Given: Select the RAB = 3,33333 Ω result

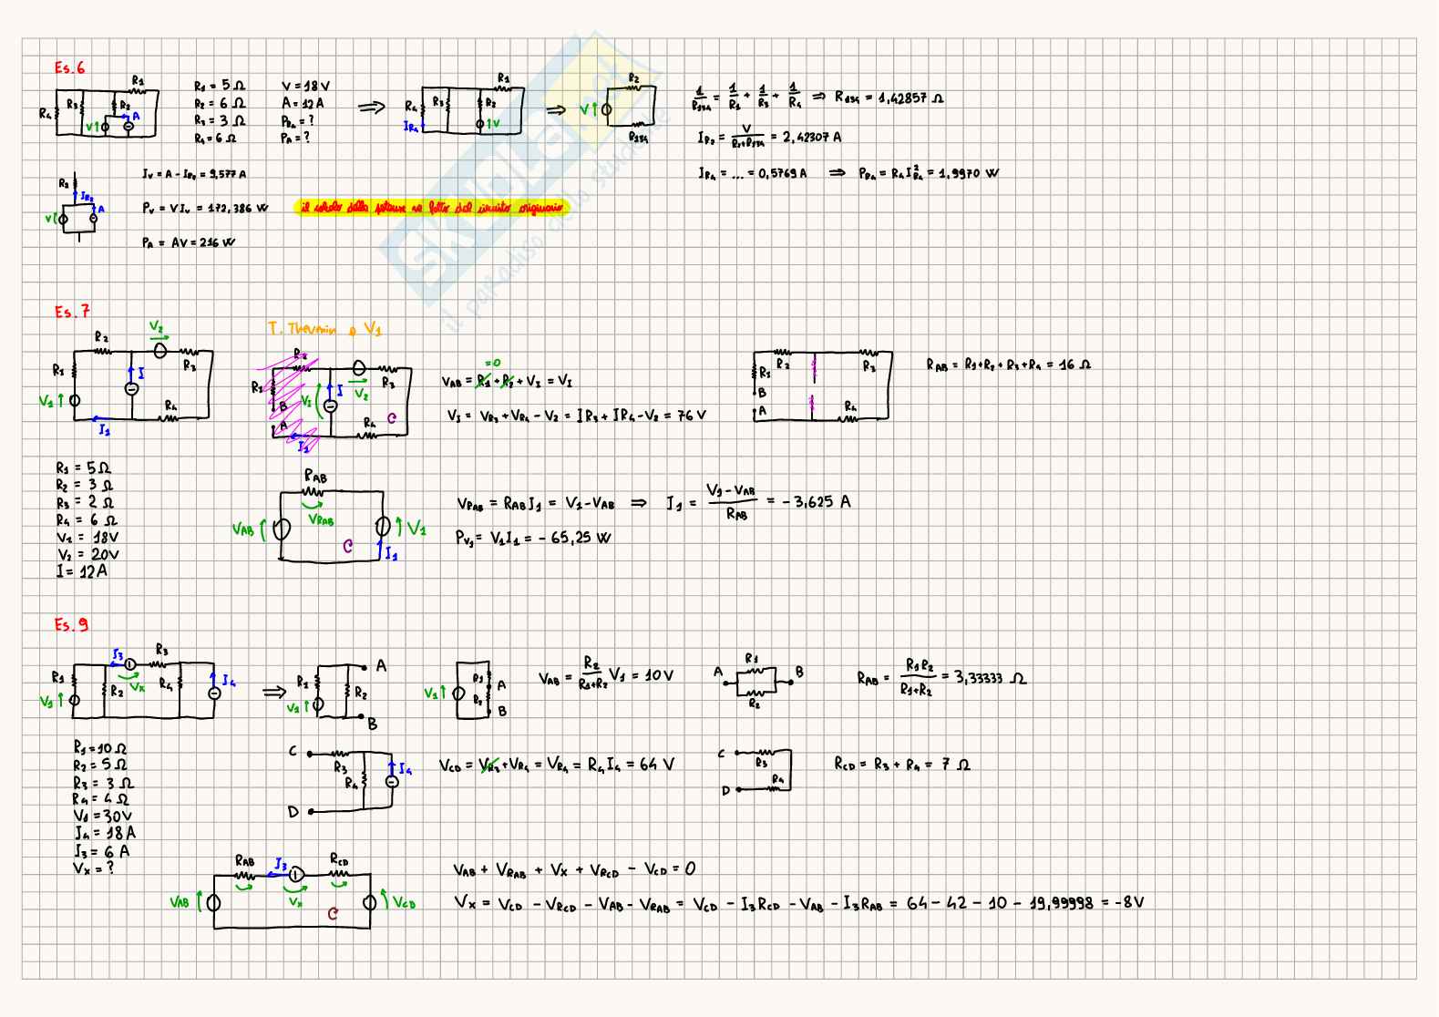Looking at the screenshot, I should pos(941,678).
